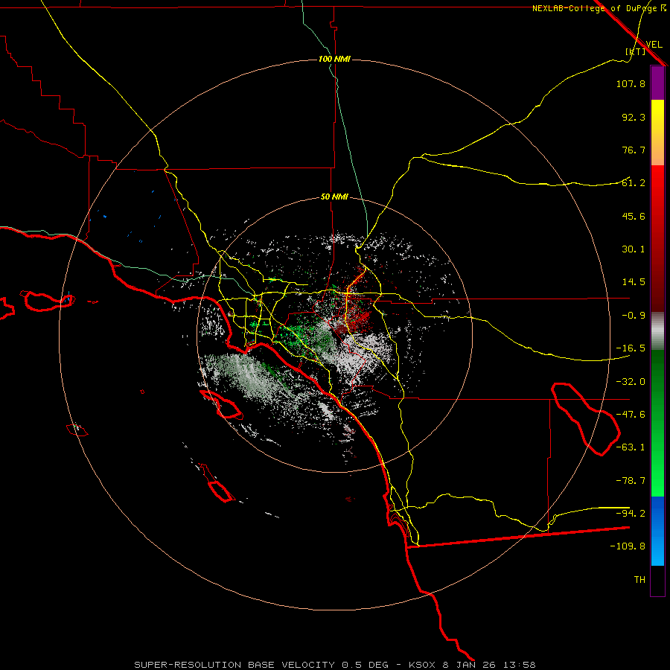Click the VEL legend title

[x=654, y=45]
